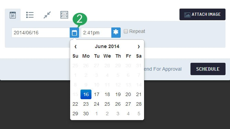Screen dimensions: 230x129
Task: Toggle the Repeat checkbox
Action: click(x=126, y=31)
